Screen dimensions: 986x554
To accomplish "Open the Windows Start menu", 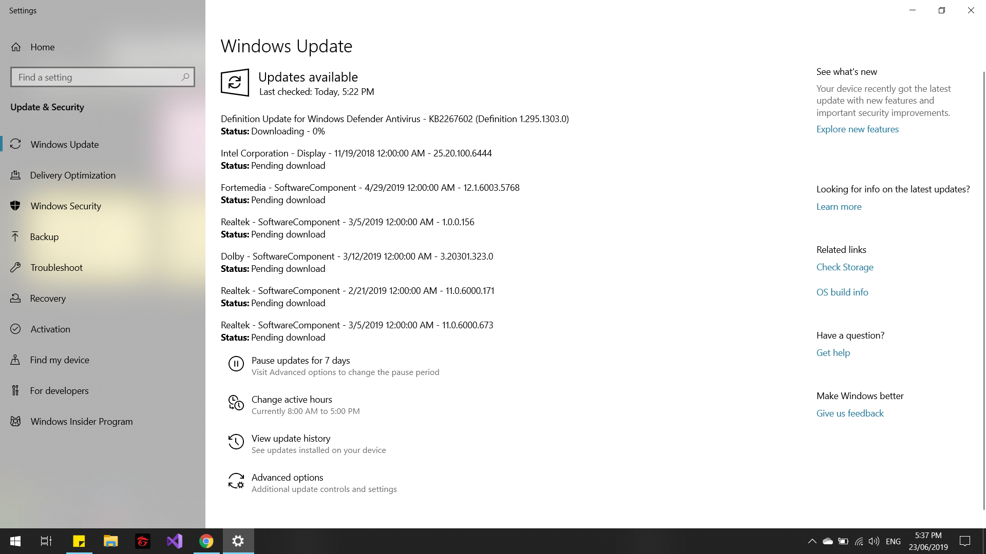I will pyautogui.click(x=15, y=541).
